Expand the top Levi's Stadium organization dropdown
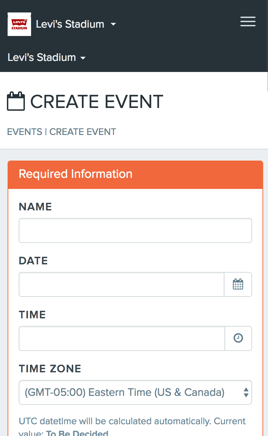Image resolution: width=268 pixels, height=436 pixels. pyautogui.click(x=76, y=24)
